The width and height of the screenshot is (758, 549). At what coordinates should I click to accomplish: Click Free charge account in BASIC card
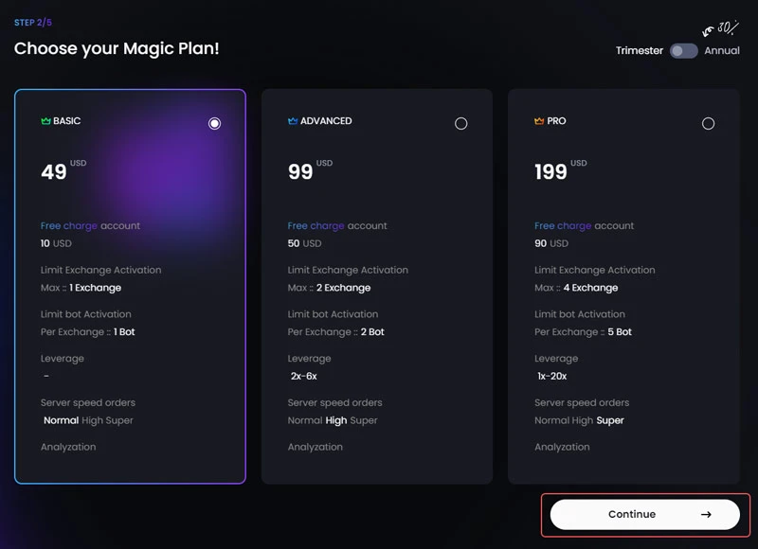90,226
